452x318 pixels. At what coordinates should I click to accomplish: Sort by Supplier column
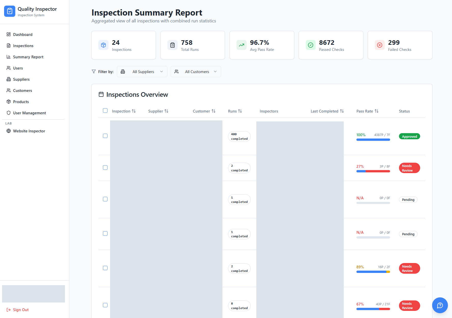[x=158, y=111]
